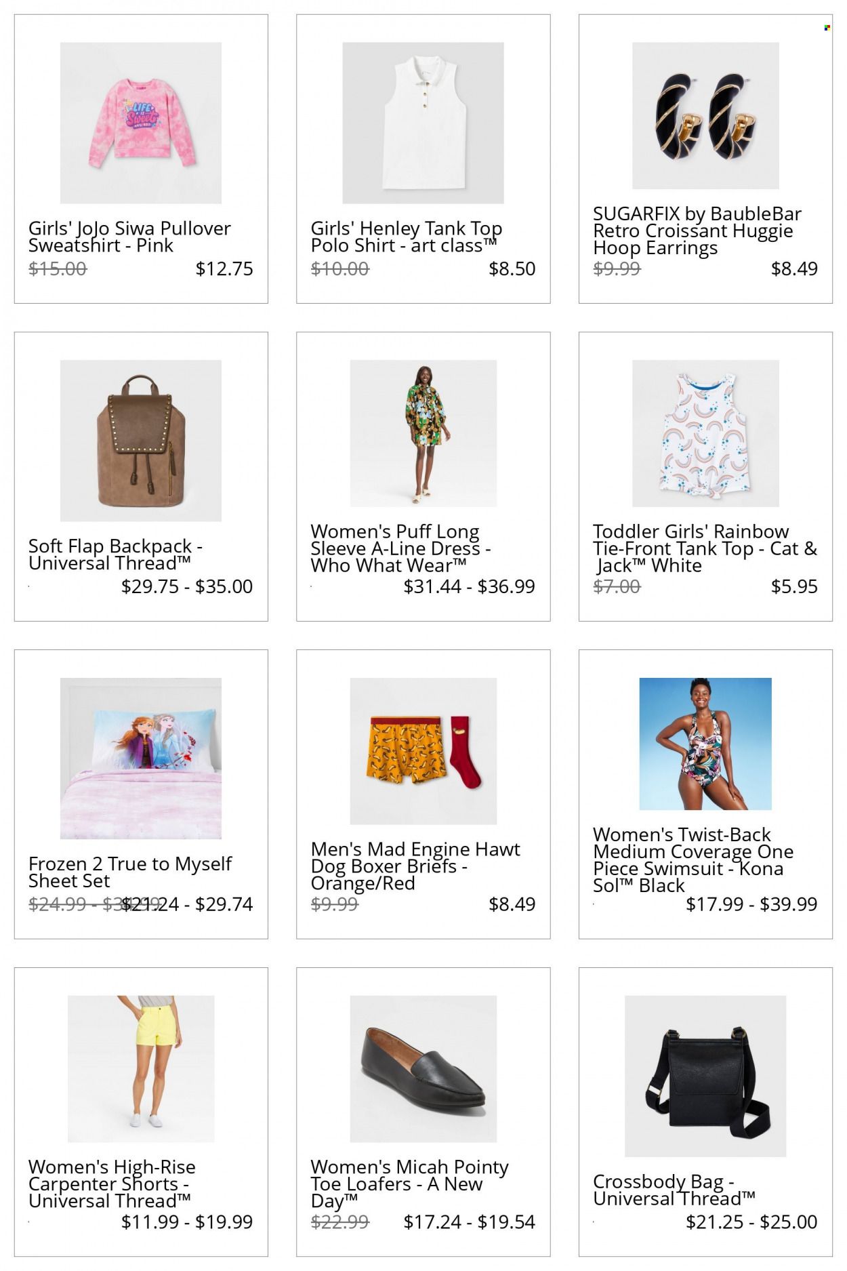Screen dimensions: 847x1271
Task: View the black croissant hoop earrings photo
Action: [705, 115]
